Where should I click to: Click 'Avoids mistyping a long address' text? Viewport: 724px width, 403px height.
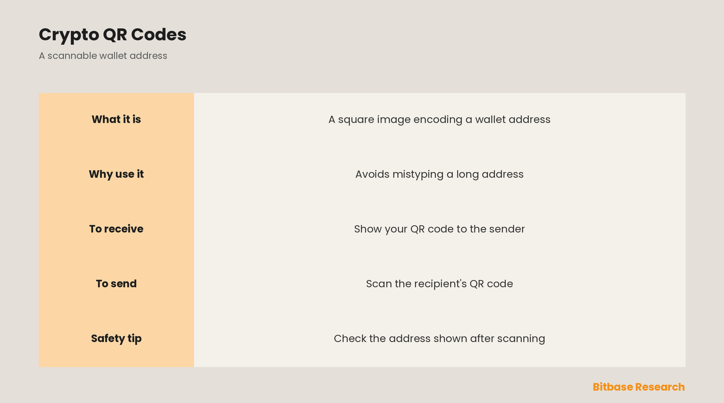point(439,174)
